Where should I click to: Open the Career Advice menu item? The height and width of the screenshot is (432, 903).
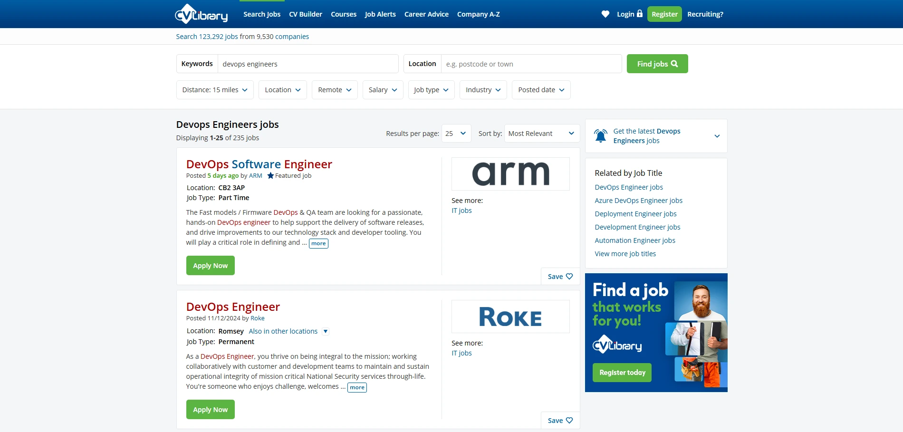pyautogui.click(x=426, y=14)
